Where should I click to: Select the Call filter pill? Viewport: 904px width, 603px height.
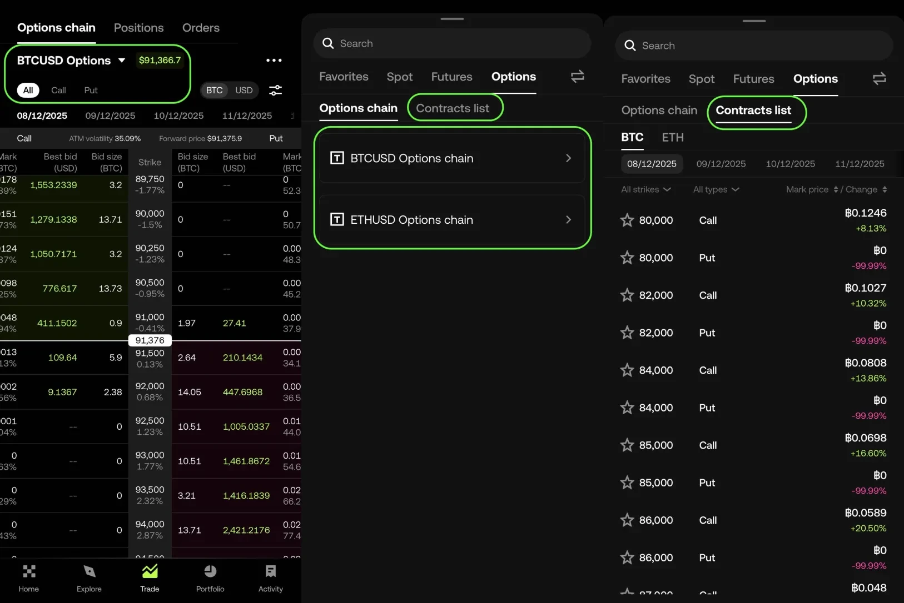[58, 90]
